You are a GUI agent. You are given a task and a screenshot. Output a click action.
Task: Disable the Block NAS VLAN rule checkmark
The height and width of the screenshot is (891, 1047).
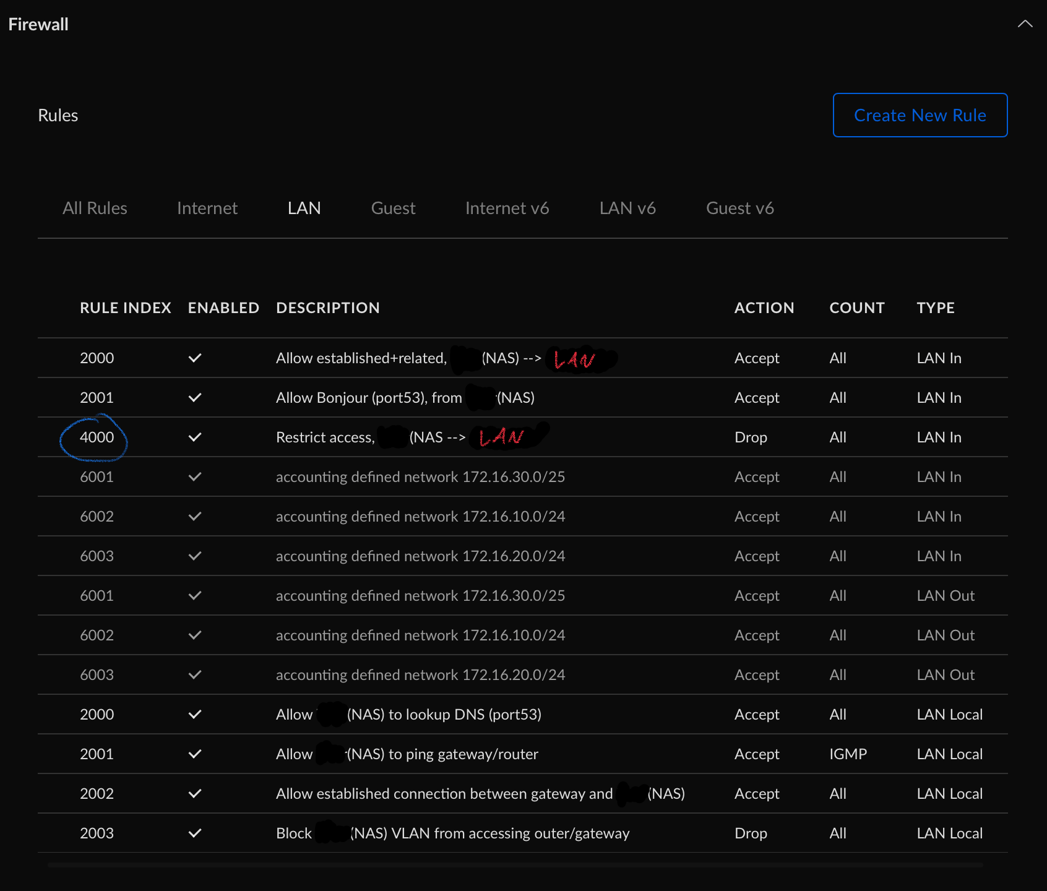pos(195,833)
